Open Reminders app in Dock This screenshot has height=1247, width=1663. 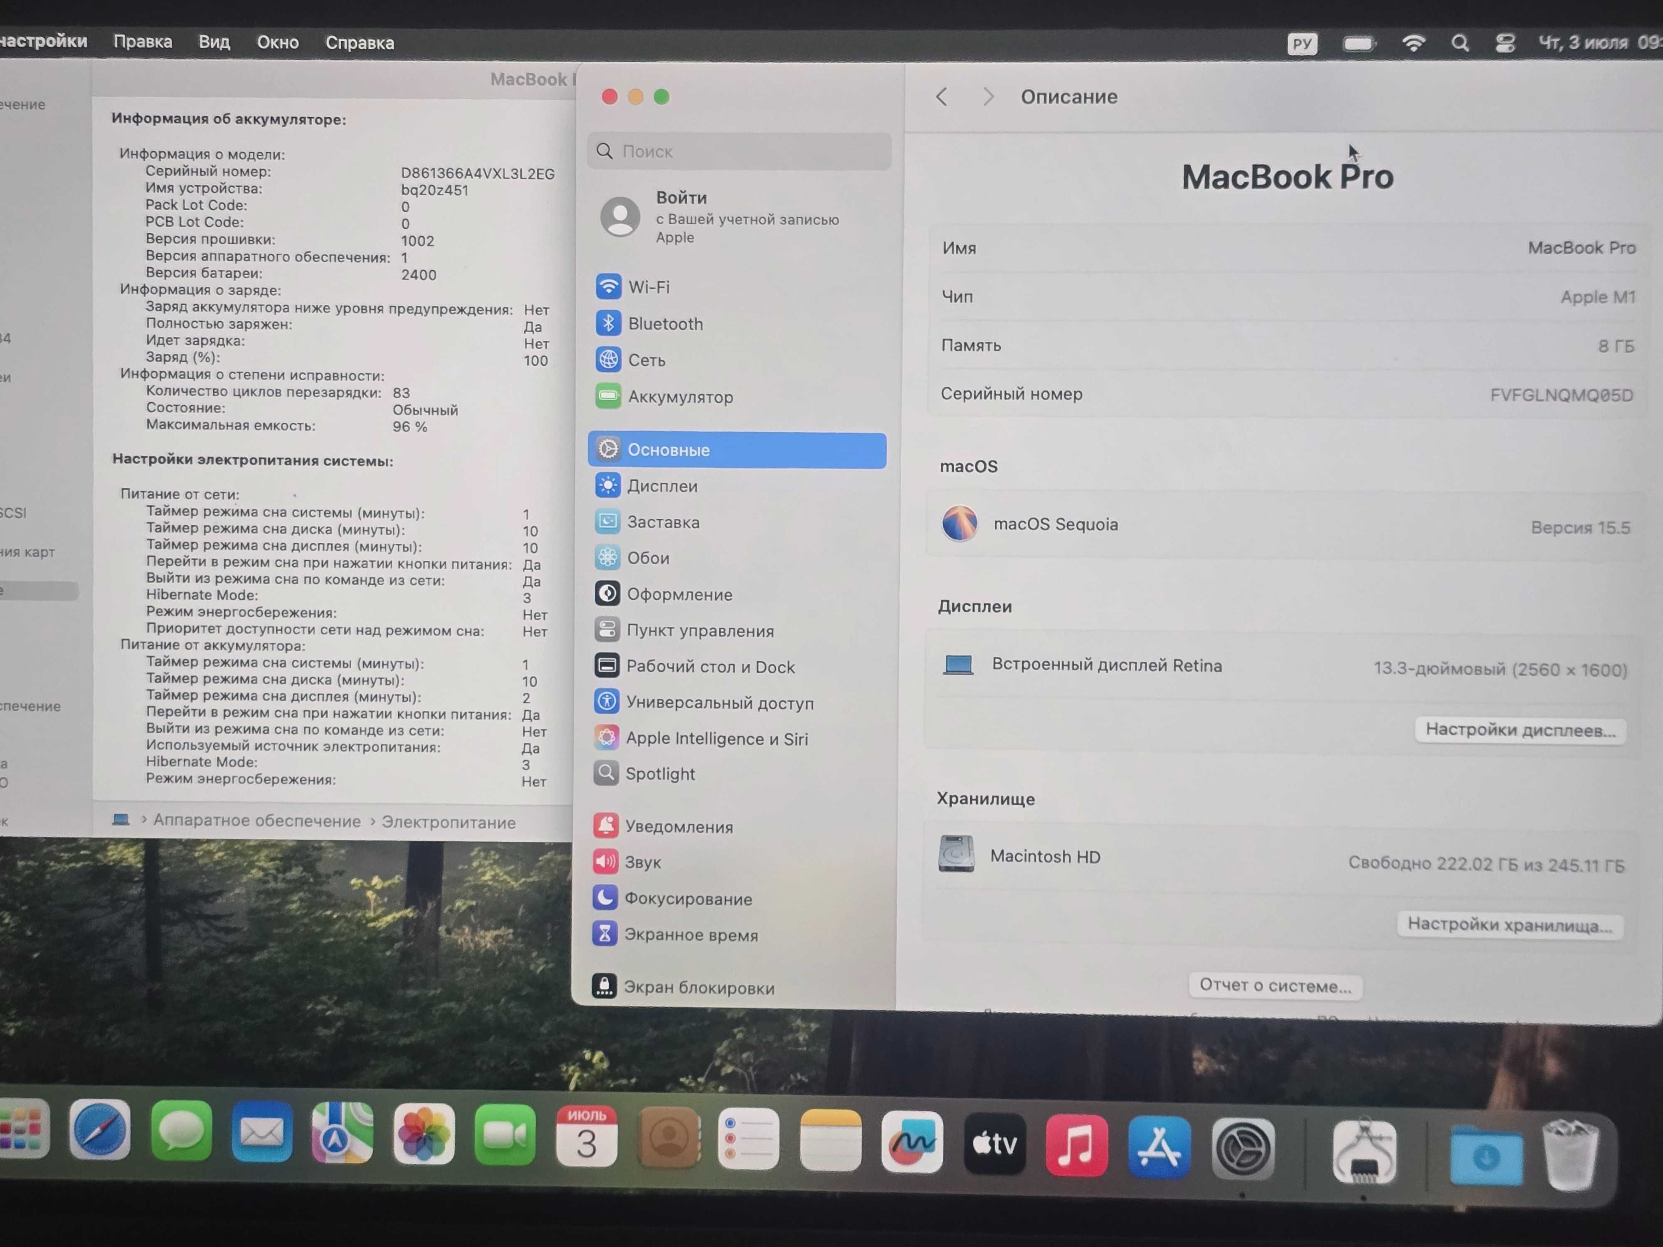(749, 1139)
